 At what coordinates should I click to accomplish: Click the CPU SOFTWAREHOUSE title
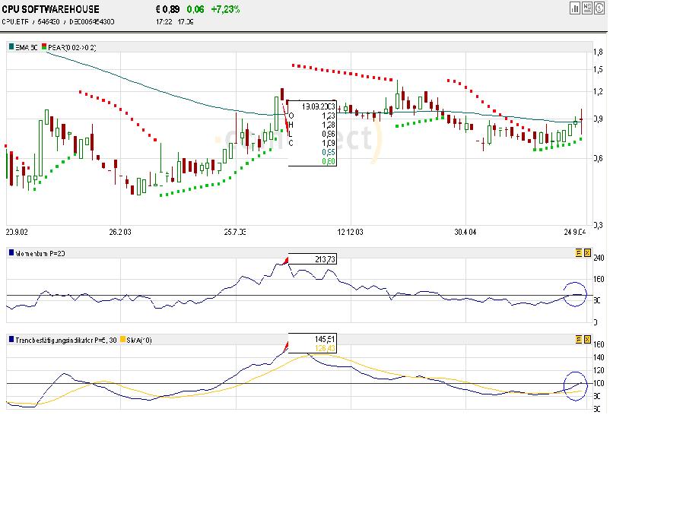50,9
